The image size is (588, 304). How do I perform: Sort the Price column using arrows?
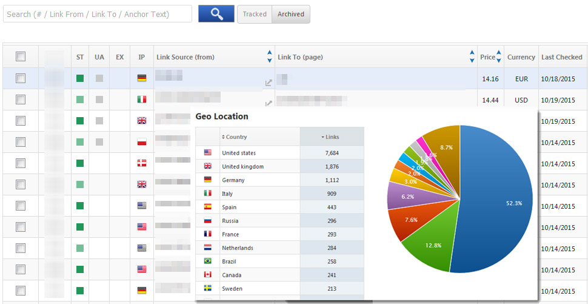click(498, 56)
